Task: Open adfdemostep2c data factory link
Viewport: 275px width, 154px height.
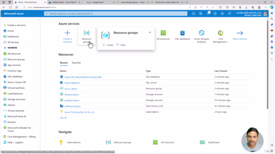Action: [x=72, y=106]
